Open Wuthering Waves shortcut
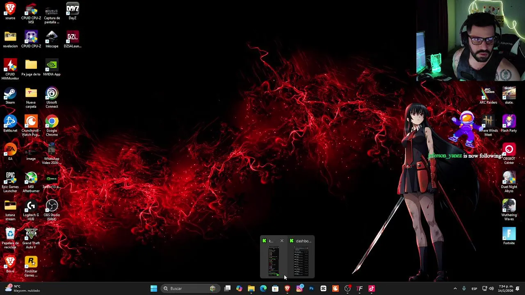This screenshot has height=295, width=525. [x=509, y=210]
